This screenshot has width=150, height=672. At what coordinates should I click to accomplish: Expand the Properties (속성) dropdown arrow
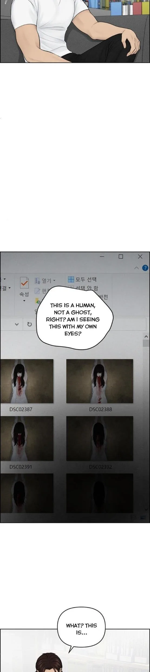24,301
